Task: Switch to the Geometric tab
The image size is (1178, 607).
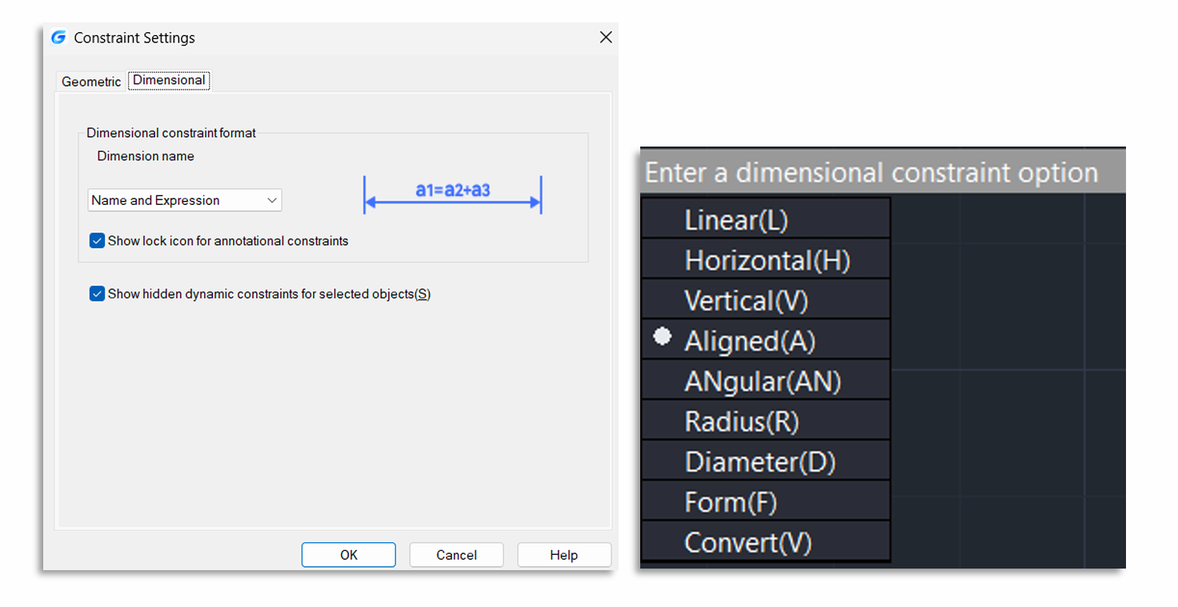Action: pyautogui.click(x=91, y=82)
